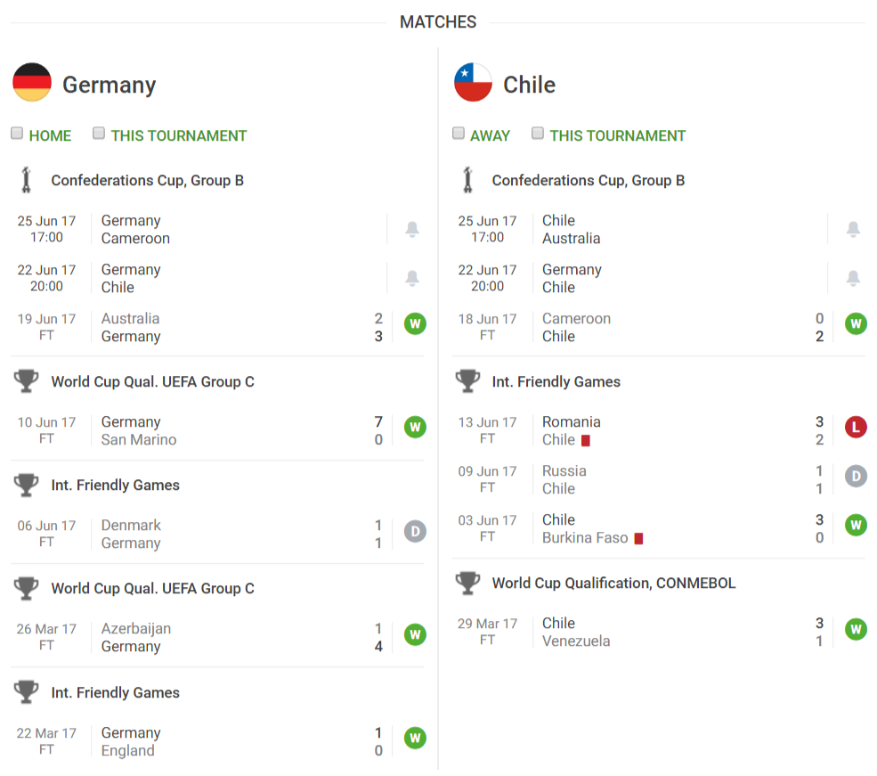
Task: Tick the HOME checkbox for Germany
Action: (x=17, y=133)
